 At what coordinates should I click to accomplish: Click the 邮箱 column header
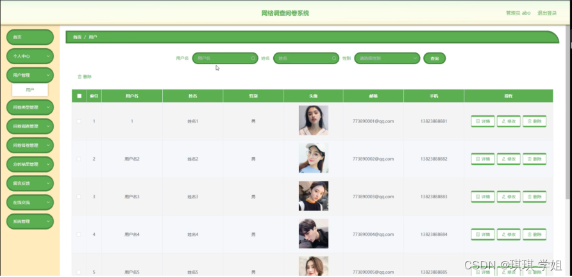pyautogui.click(x=373, y=96)
